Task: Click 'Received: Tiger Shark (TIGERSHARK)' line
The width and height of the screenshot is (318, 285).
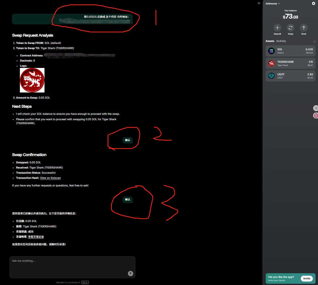Action: click(39, 168)
